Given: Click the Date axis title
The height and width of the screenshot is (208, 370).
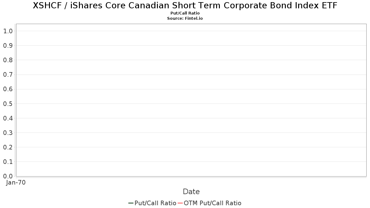Looking at the screenshot, I should [x=191, y=192].
